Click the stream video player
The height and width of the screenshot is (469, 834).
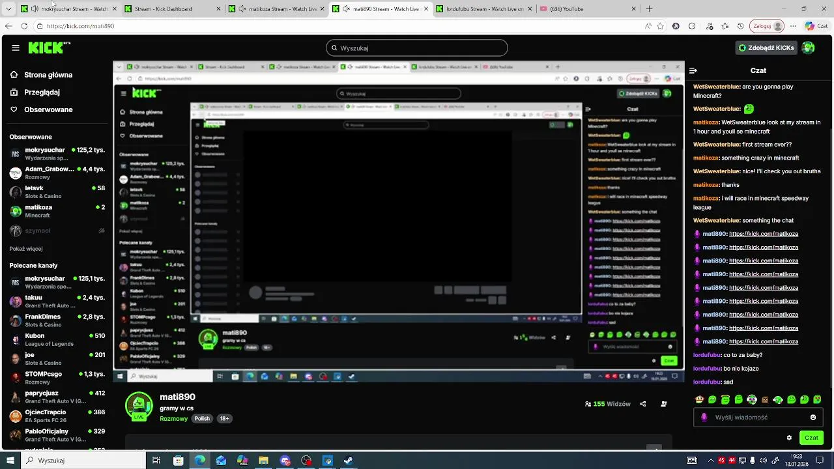point(398,222)
